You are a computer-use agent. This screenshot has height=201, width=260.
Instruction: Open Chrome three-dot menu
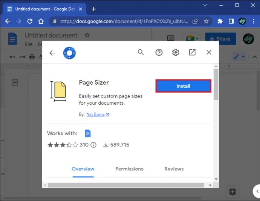coord(254,21)
